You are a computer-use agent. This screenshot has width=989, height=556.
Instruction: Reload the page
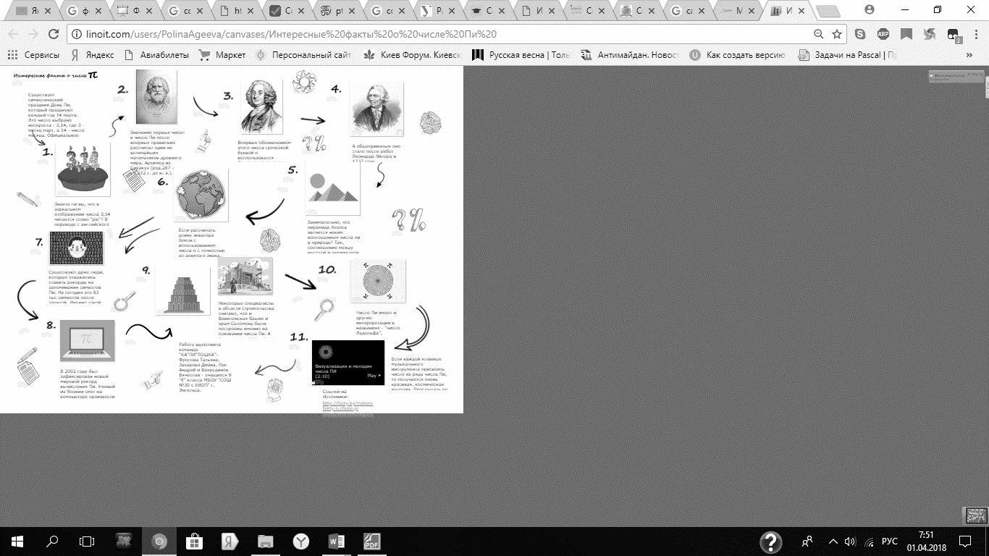(x=53, y=34)
